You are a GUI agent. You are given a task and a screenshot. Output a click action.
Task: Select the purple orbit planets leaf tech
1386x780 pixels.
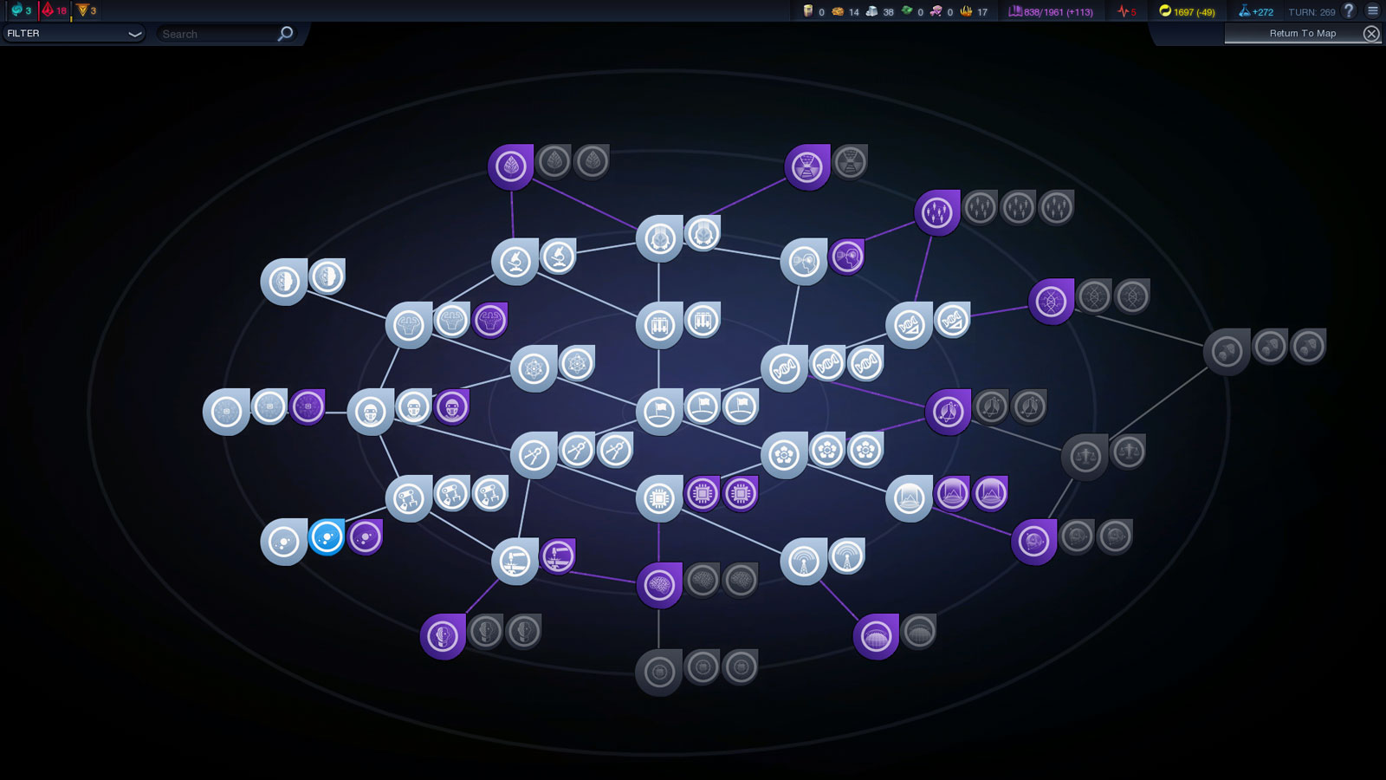click(365, 537)
